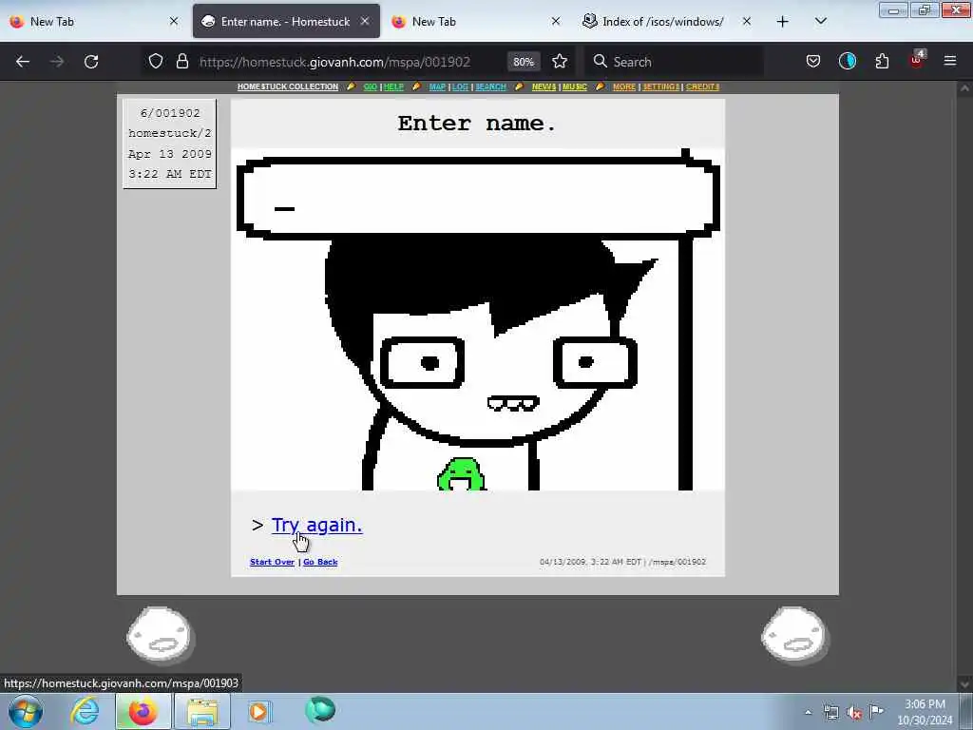Show hidden system tray icons
This screenshot has height=730, width=973.
(x=808, y=713)
